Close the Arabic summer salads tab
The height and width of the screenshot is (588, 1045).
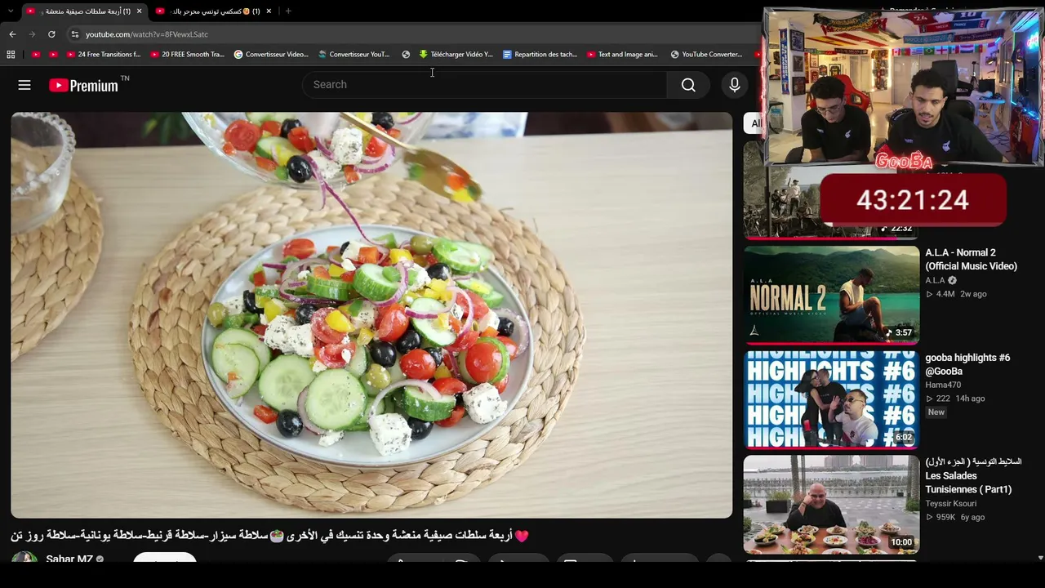click(x=139, y=11)
